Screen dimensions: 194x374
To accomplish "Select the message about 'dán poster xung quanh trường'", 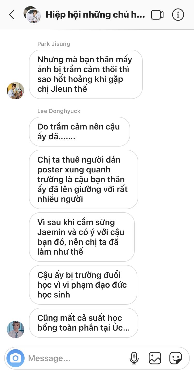I will point(83,179).
